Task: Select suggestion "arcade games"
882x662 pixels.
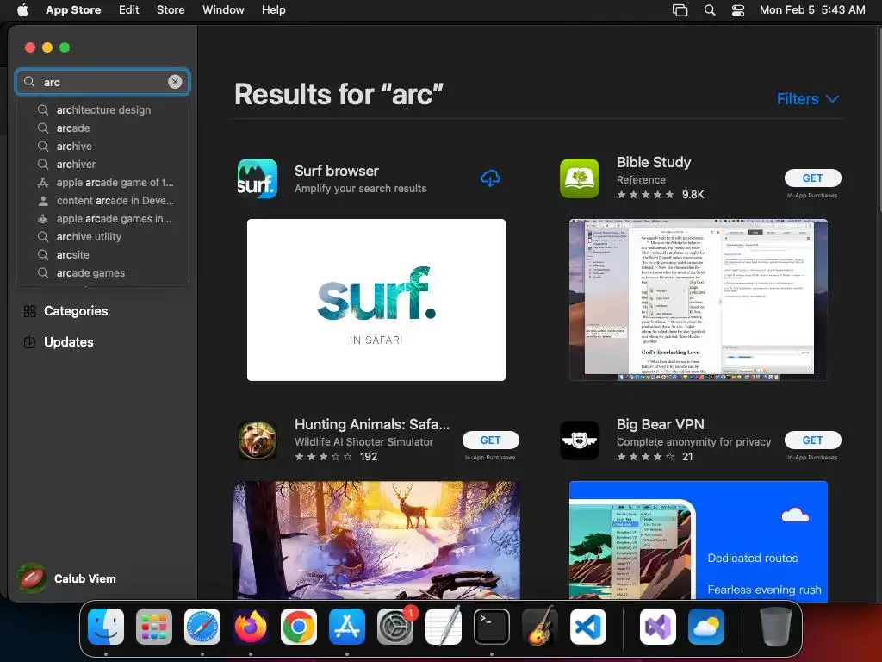Action: click(103, 273)
